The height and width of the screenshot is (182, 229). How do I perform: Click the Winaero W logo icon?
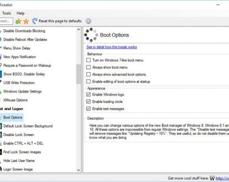click(212, 178)
